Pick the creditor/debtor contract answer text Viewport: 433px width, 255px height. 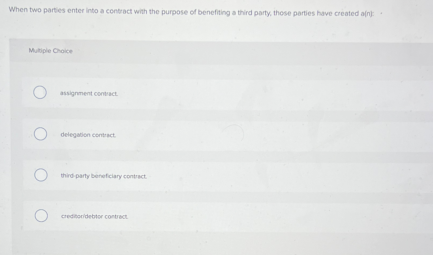point(94,216)
